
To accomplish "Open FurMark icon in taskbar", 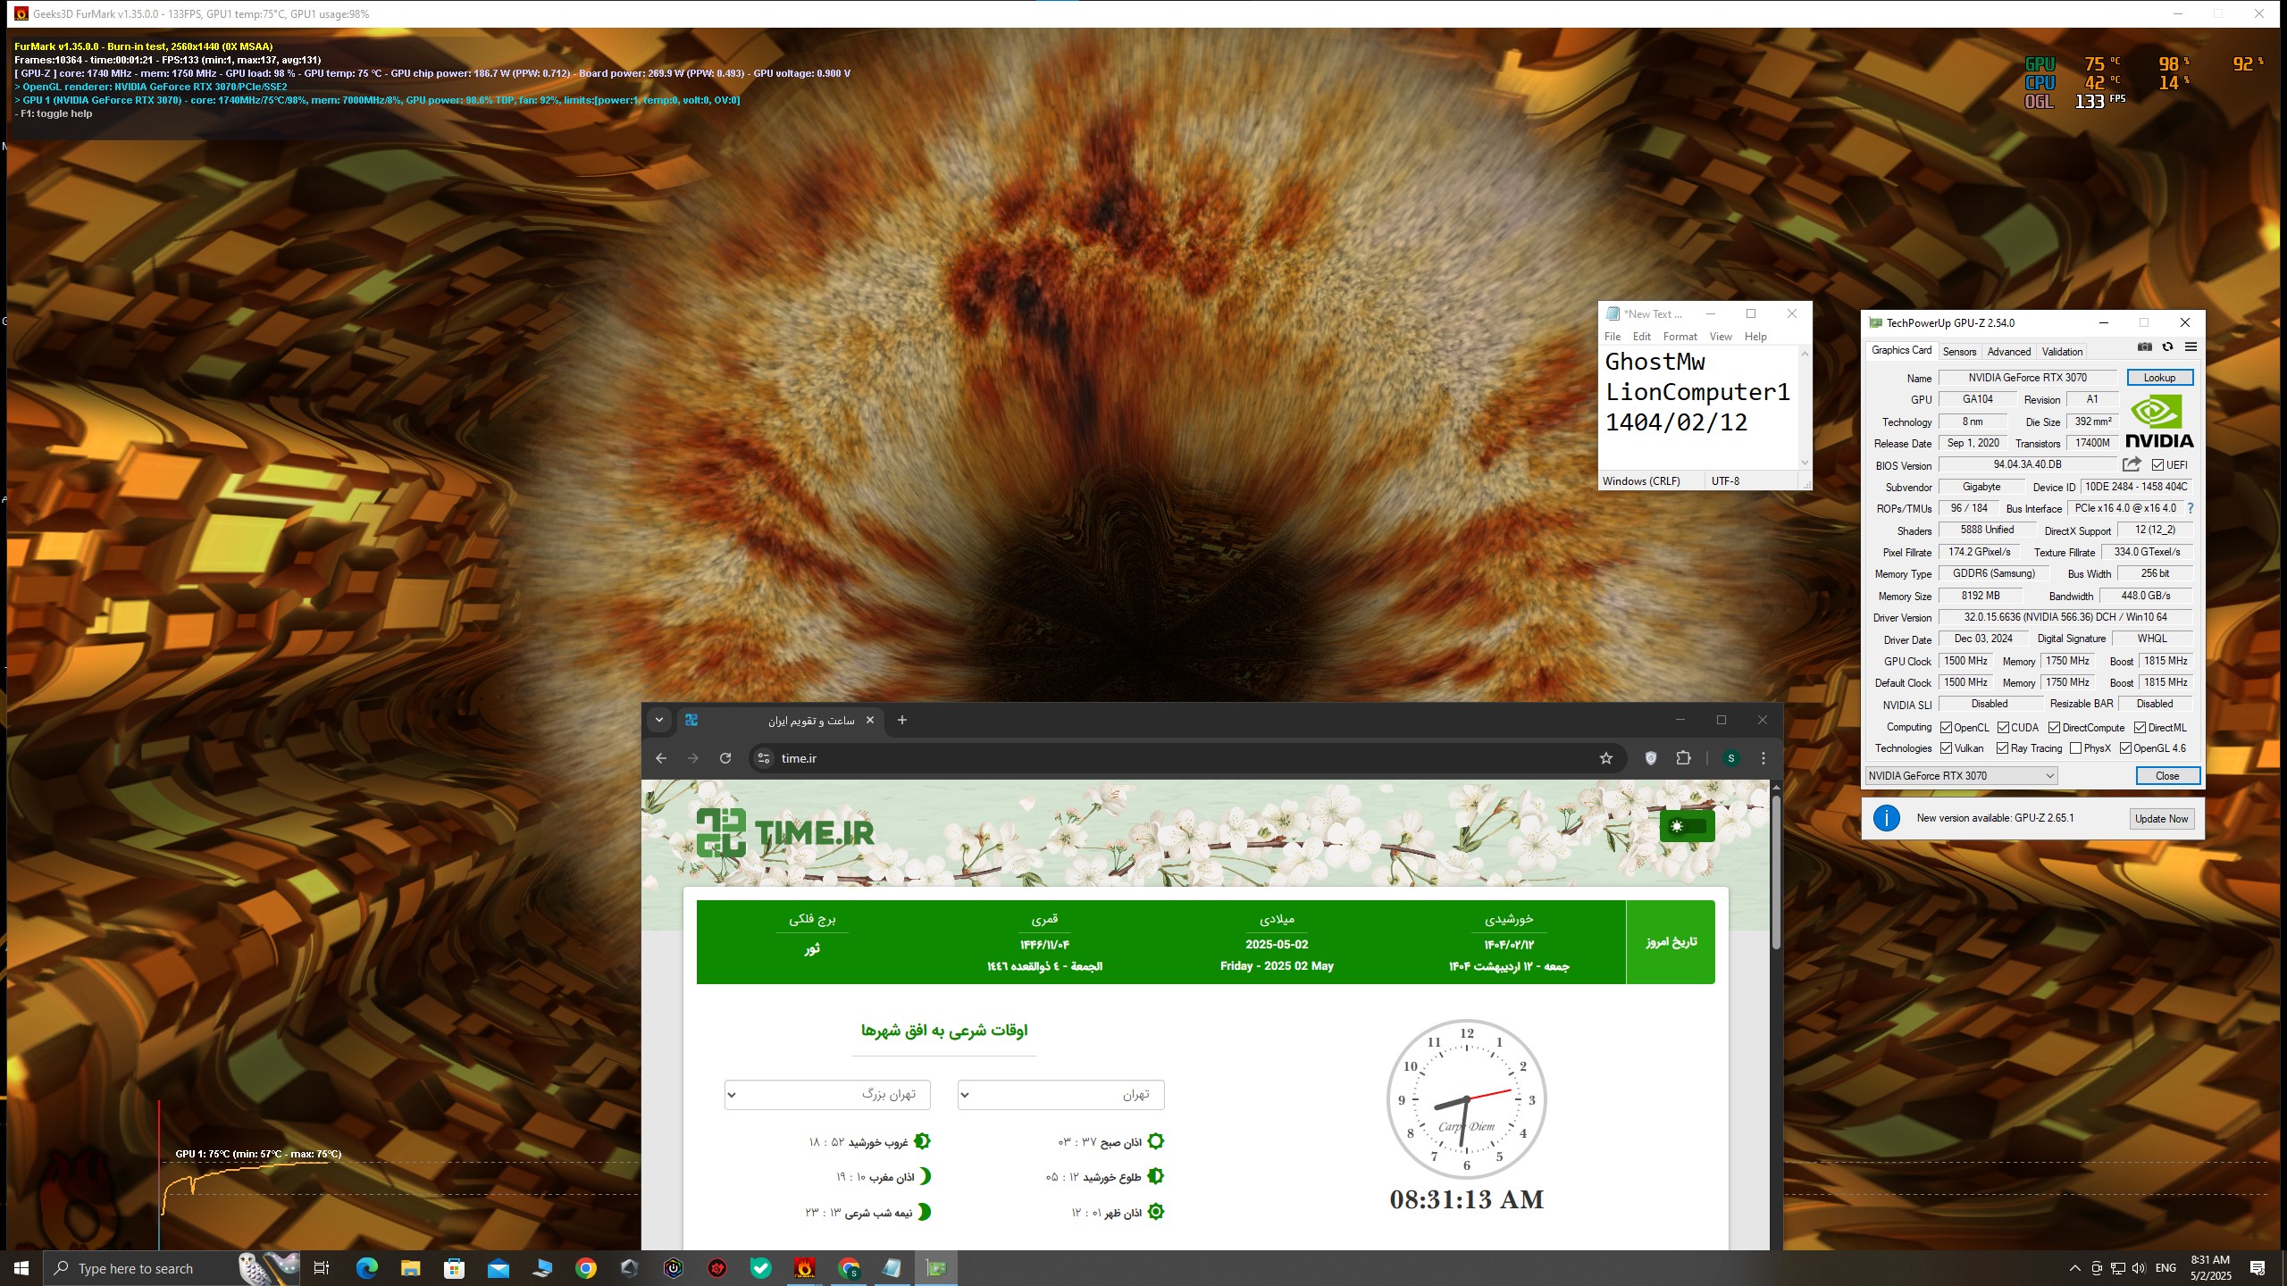I will 804,1268.
